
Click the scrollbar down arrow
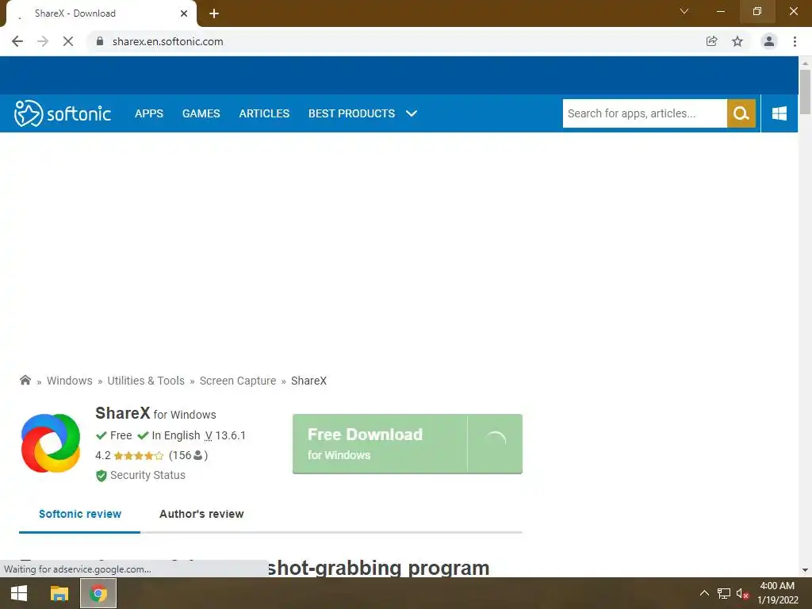click(x=805, y=570)
